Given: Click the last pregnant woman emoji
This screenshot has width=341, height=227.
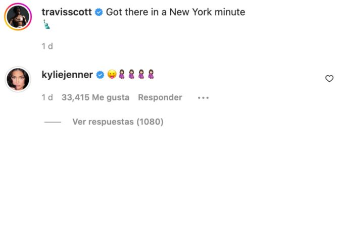Looking at the screenshot, I should pos(151,75).
